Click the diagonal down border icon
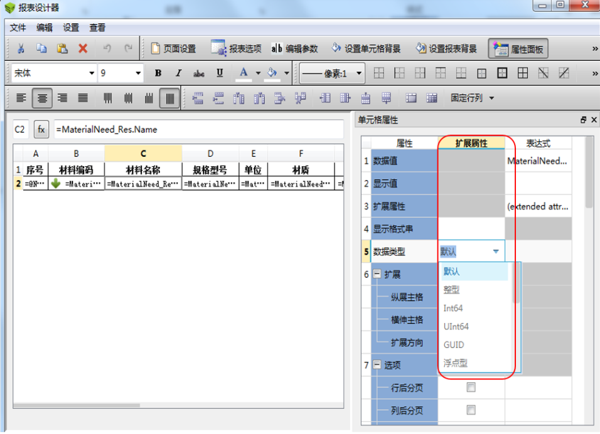 pyautogui.click(x=543, y=73)
